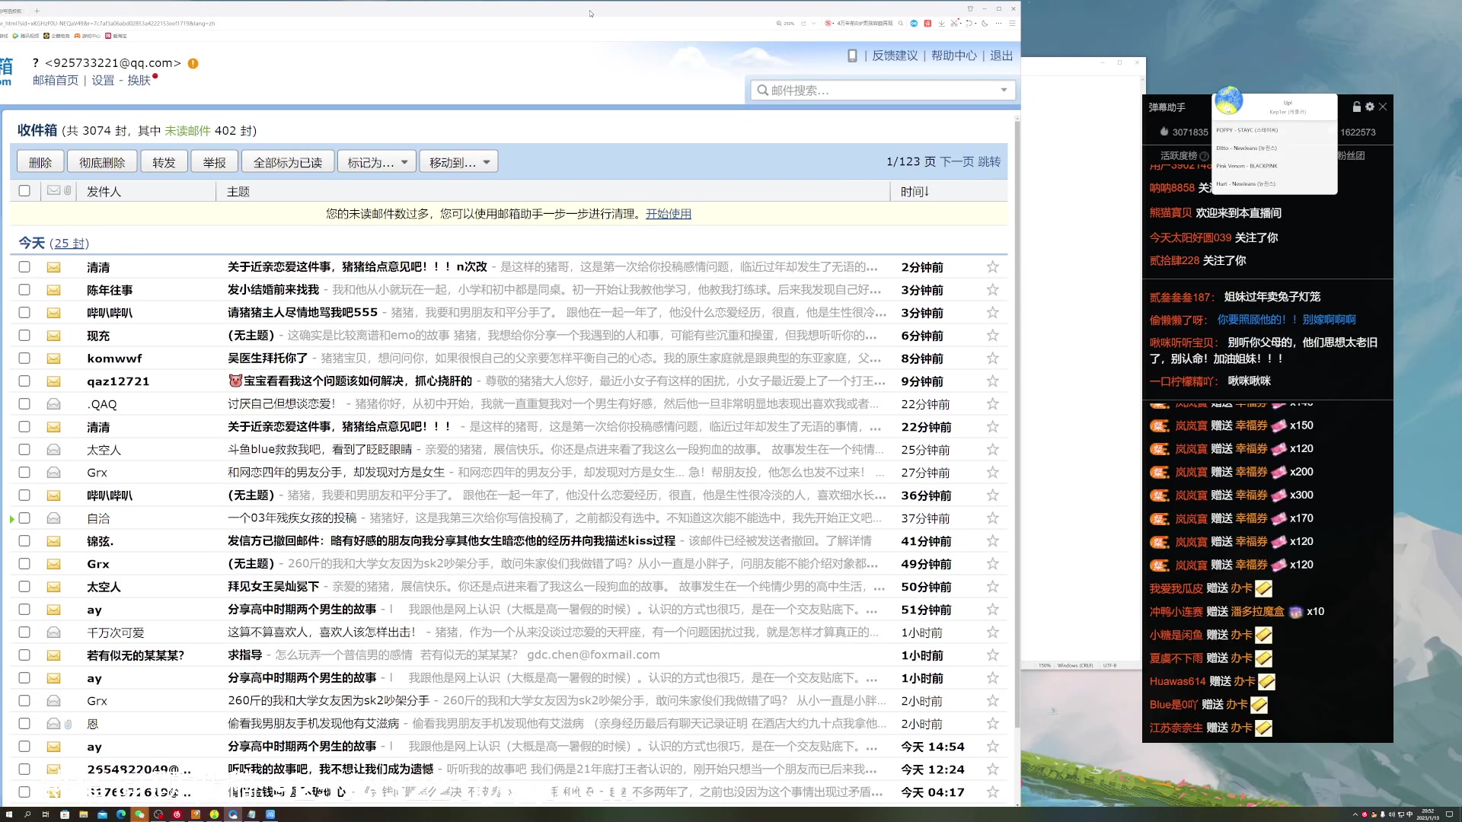Image resolution: width=1462 pixels, height=822 pixels.
Task: Switch to the 企鹅电竞 bookmark tab
Action: point(61,36)
